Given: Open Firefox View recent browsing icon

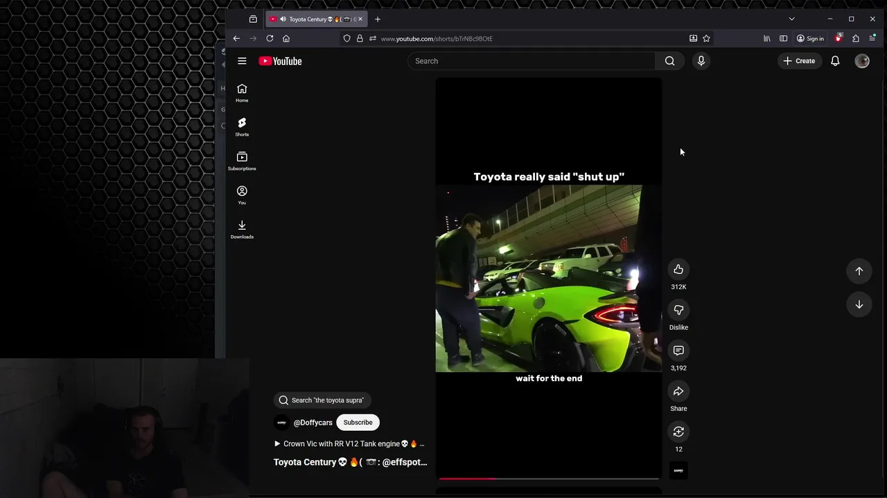Looking at the screenshot, I should click(253, 19).
